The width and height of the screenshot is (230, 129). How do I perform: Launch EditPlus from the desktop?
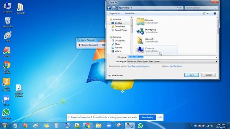[7, 52]
